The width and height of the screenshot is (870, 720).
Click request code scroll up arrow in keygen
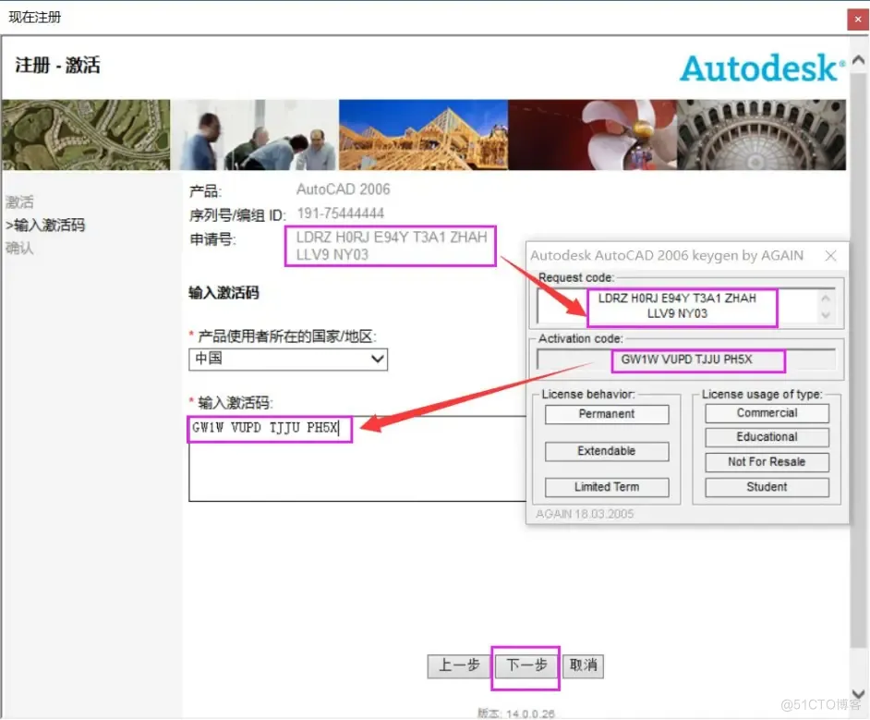pos(826,299)
